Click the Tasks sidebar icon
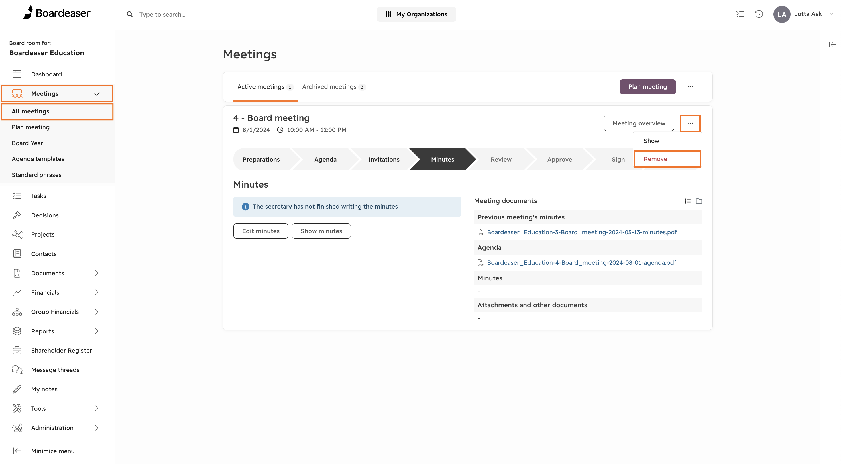 [17, 196]
